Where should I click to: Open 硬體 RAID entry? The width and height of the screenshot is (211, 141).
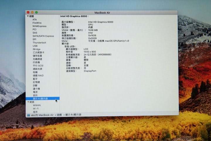coord(38,75)
